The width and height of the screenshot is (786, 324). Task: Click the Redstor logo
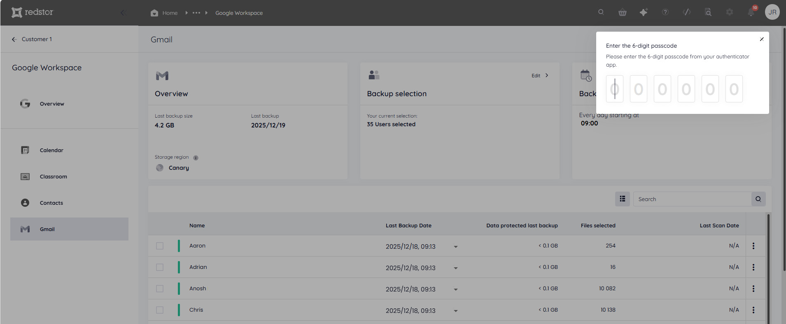[x=32, y=12]
